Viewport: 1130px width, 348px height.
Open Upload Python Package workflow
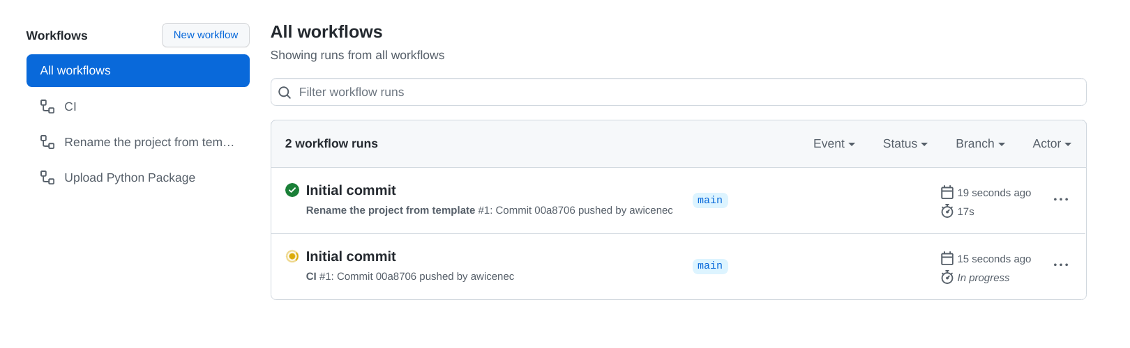[138, 177]
